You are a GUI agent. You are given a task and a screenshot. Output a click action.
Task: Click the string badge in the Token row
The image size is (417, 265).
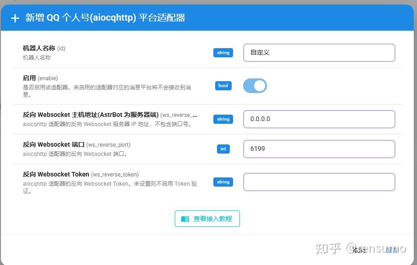223,182
